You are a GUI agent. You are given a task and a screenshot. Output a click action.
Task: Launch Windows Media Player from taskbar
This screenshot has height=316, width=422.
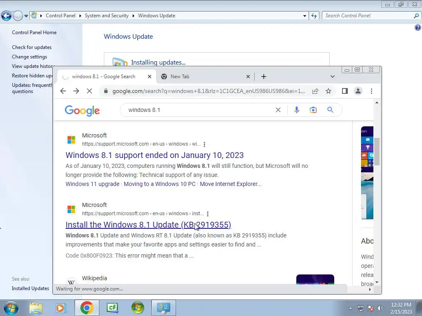(61, 308)
